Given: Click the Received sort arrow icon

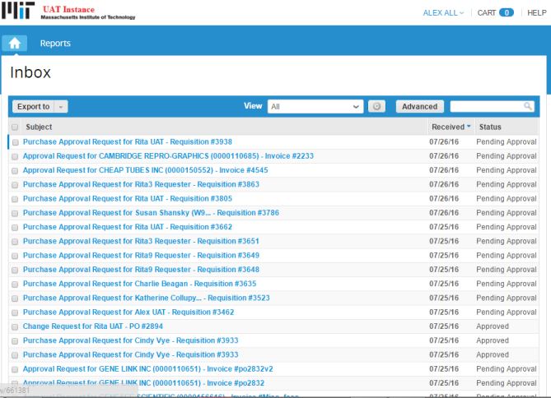Looking at the screenshot, I should click(x=469, y=127).
